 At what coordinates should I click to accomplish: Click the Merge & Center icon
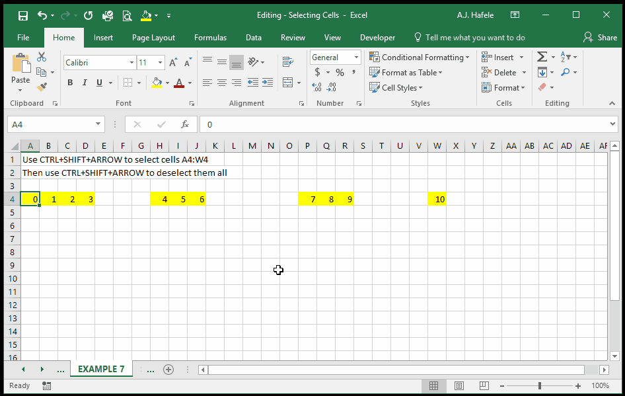click(288, 83)
